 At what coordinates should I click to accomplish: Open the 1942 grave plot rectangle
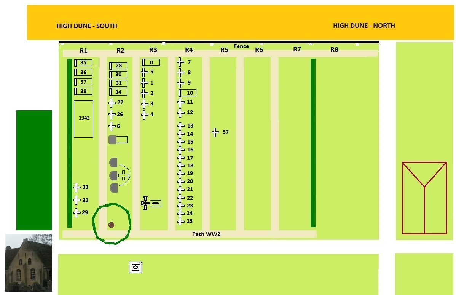point(83,119)
